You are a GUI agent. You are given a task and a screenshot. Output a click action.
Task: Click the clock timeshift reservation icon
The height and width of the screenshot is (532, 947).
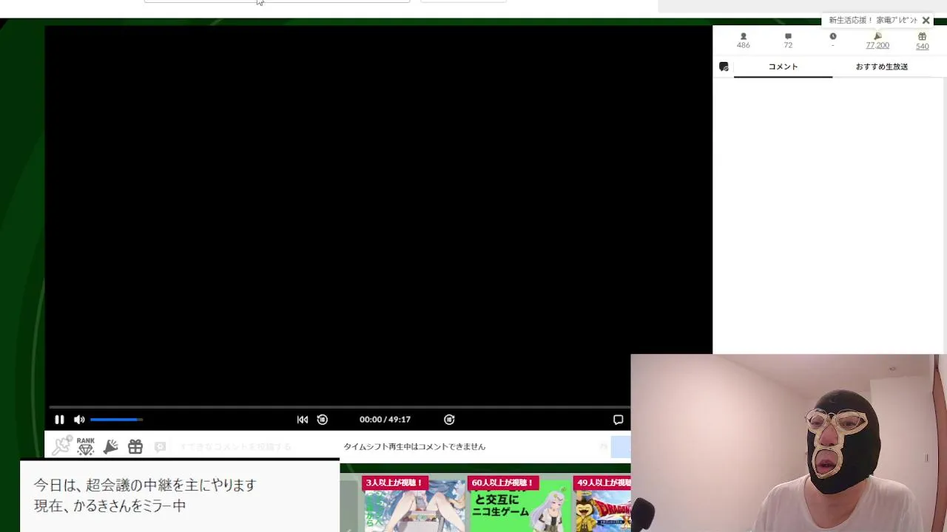pos(833,36)
